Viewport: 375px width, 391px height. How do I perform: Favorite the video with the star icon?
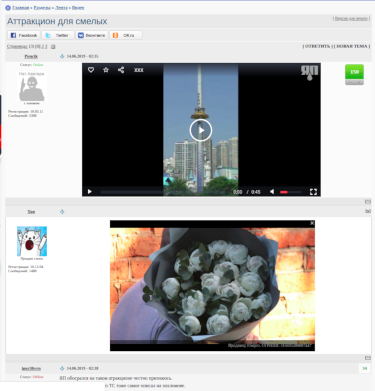pos(106,70)
